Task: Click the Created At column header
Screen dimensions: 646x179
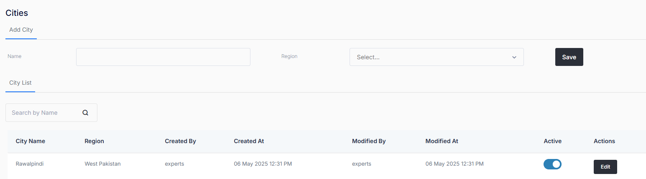Action: [x=249, y=141]
